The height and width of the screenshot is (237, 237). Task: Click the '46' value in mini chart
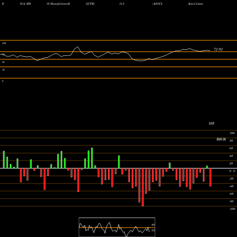pyautogui.click(x=153, y=225)
